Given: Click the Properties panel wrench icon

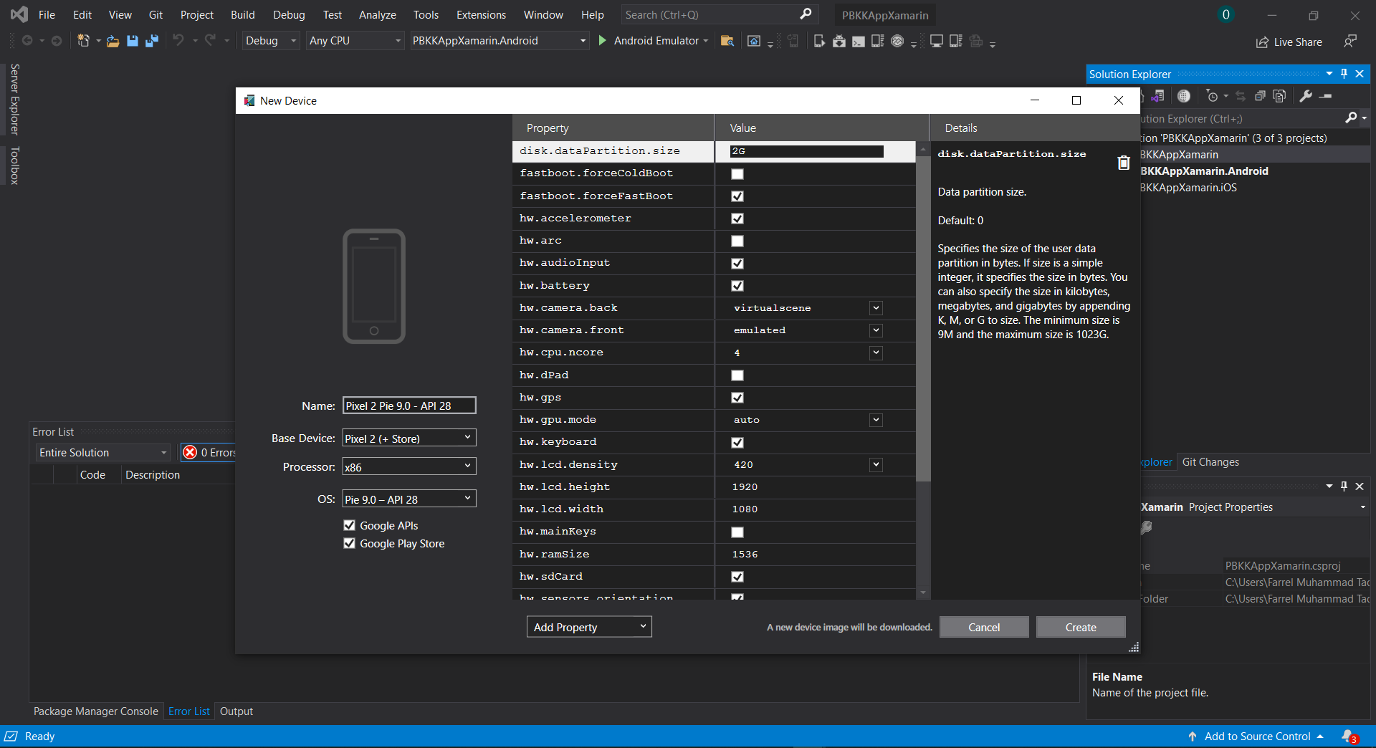Looking at the screenshot, I should tap(1147, 527).
